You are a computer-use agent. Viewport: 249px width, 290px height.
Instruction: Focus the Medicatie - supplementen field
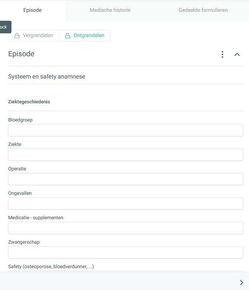[x=125, y=228]
